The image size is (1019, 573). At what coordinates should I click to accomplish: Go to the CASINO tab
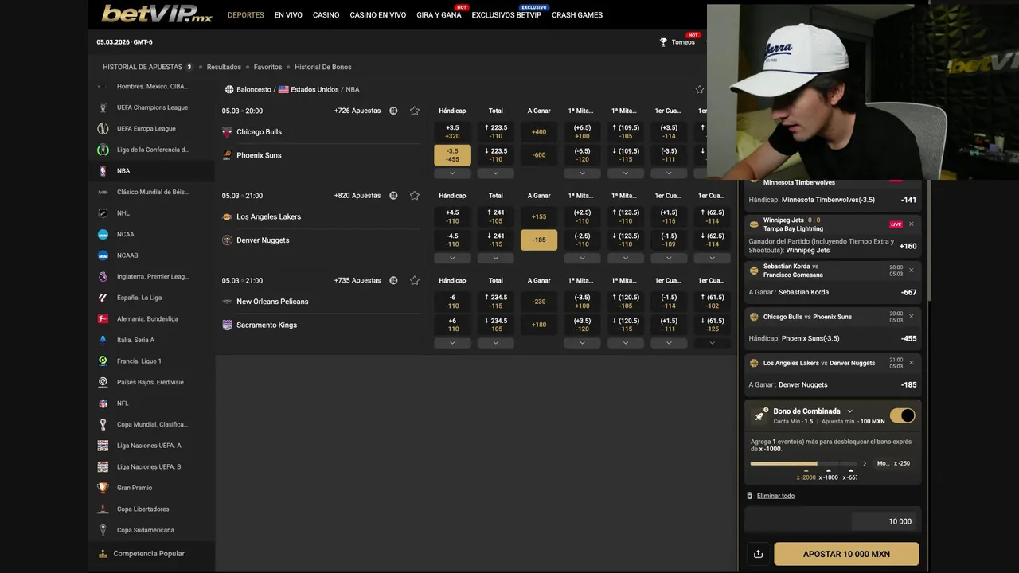pos(326,15)
